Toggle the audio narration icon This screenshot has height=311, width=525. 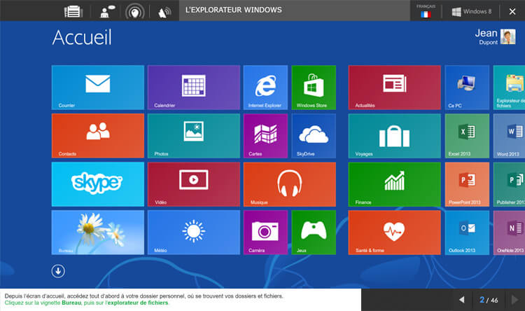(x=164, y=13)
